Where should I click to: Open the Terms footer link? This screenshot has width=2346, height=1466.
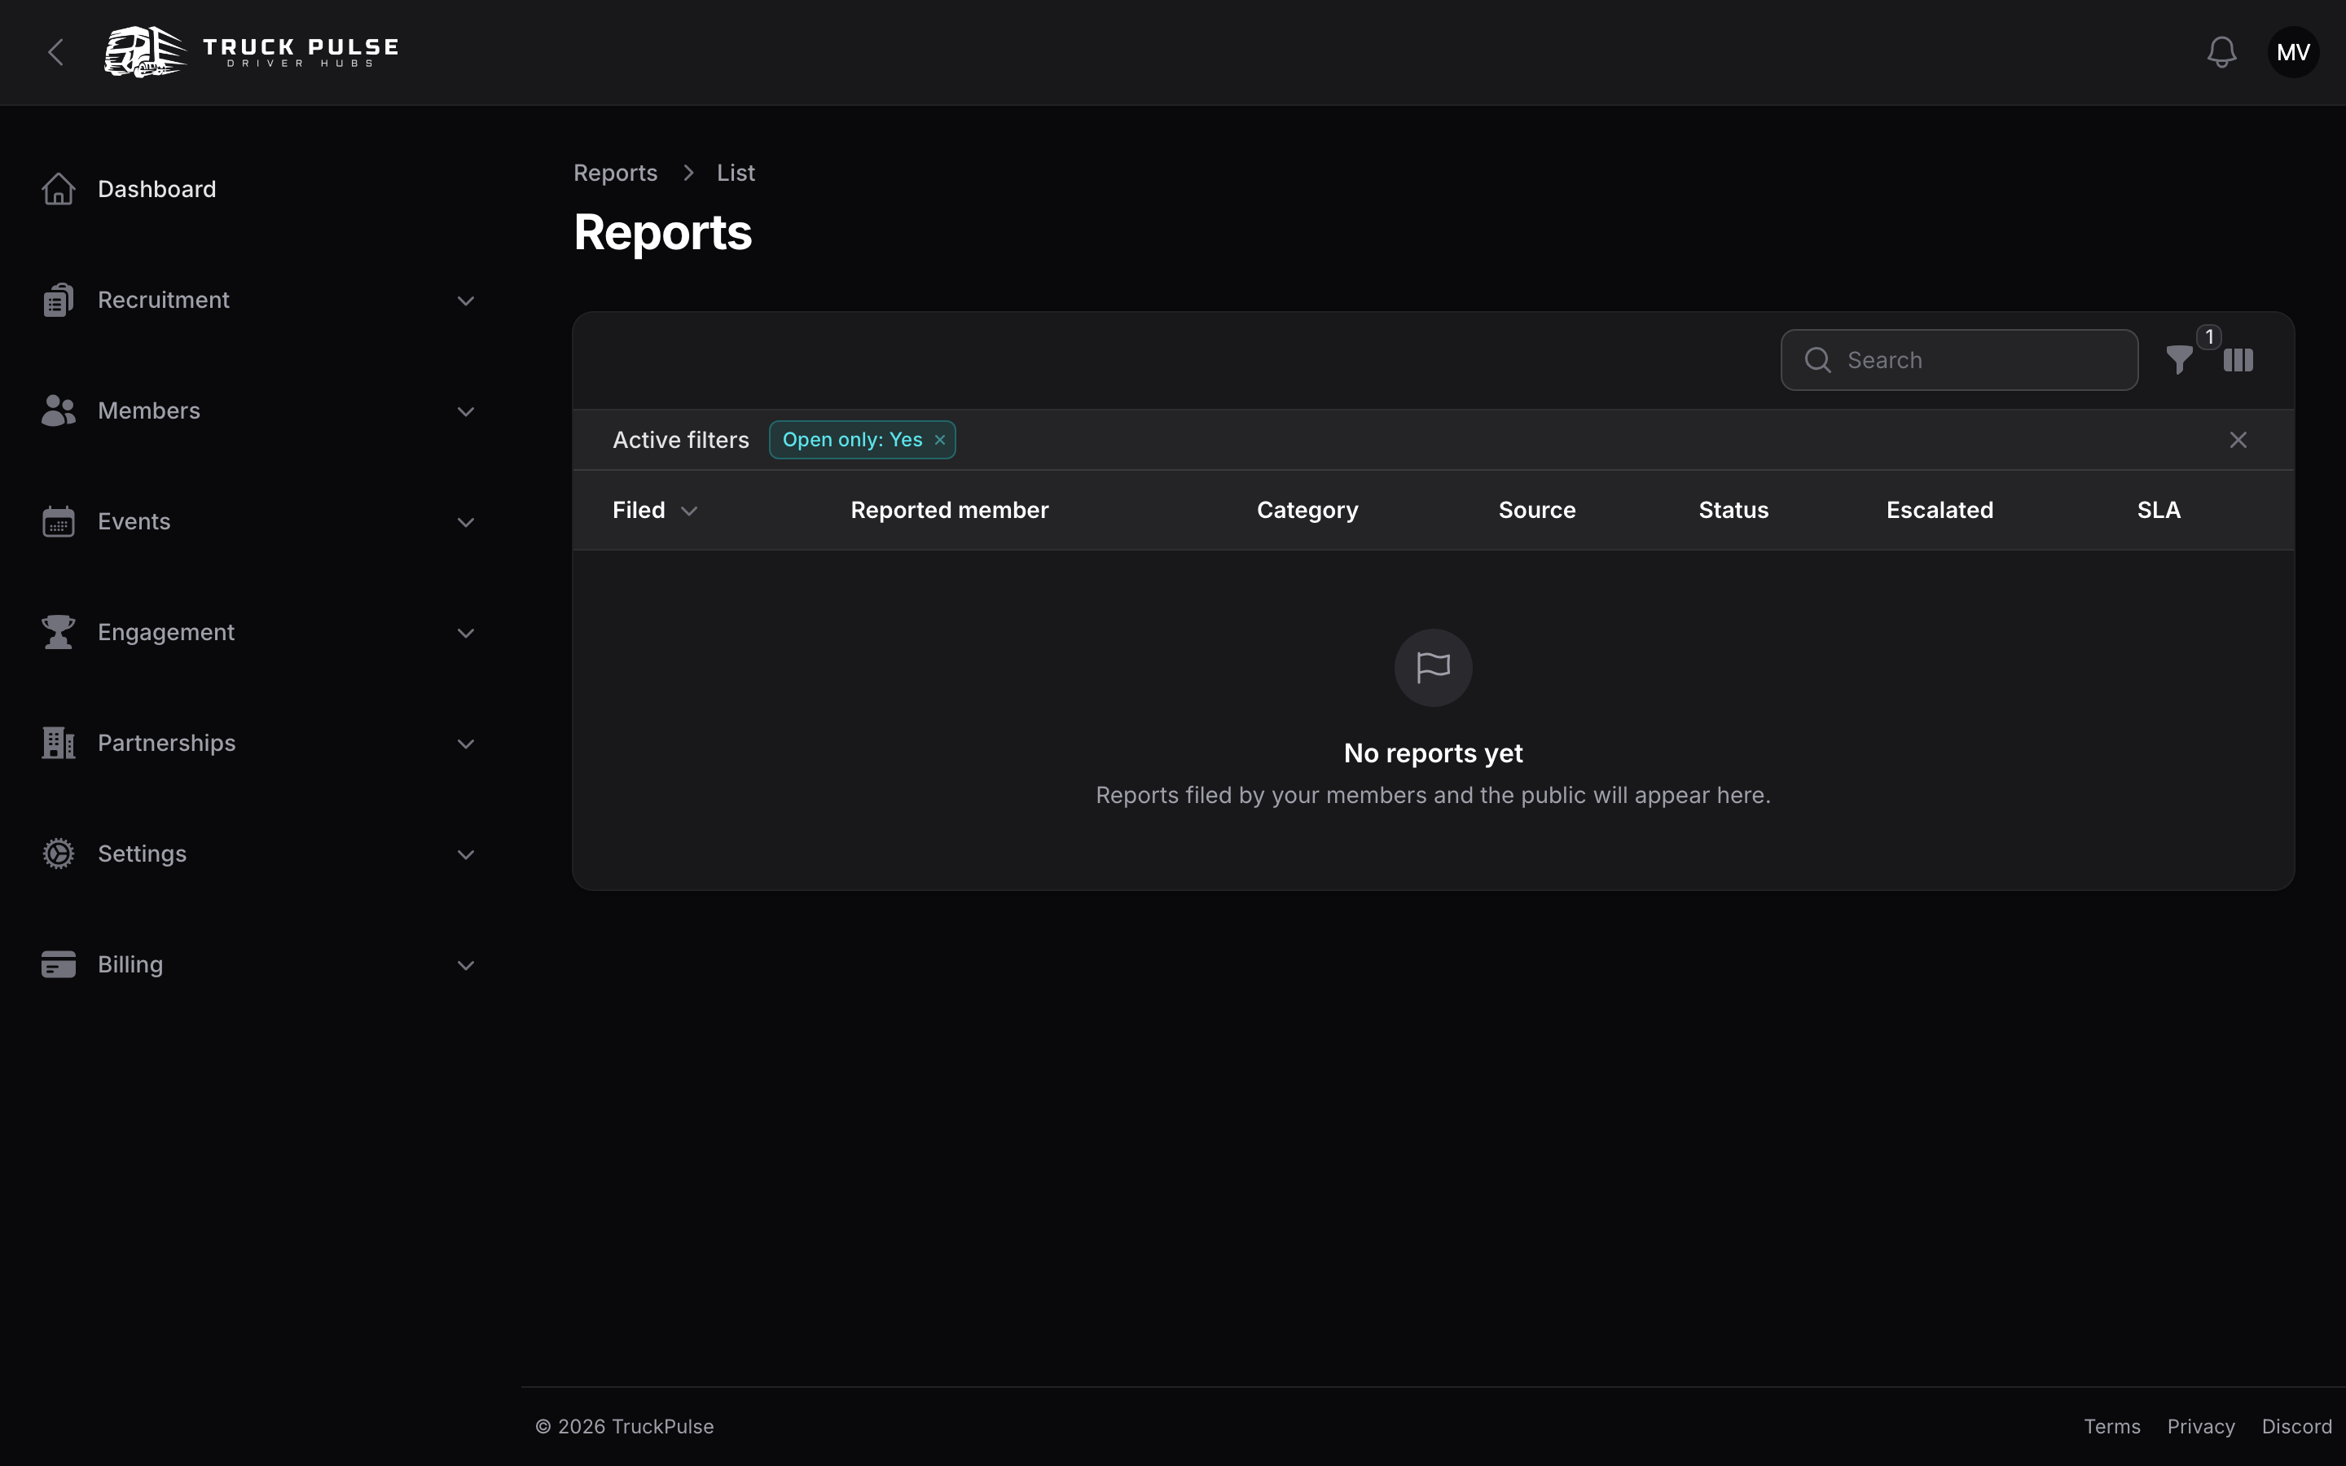click(2112, 1426)
